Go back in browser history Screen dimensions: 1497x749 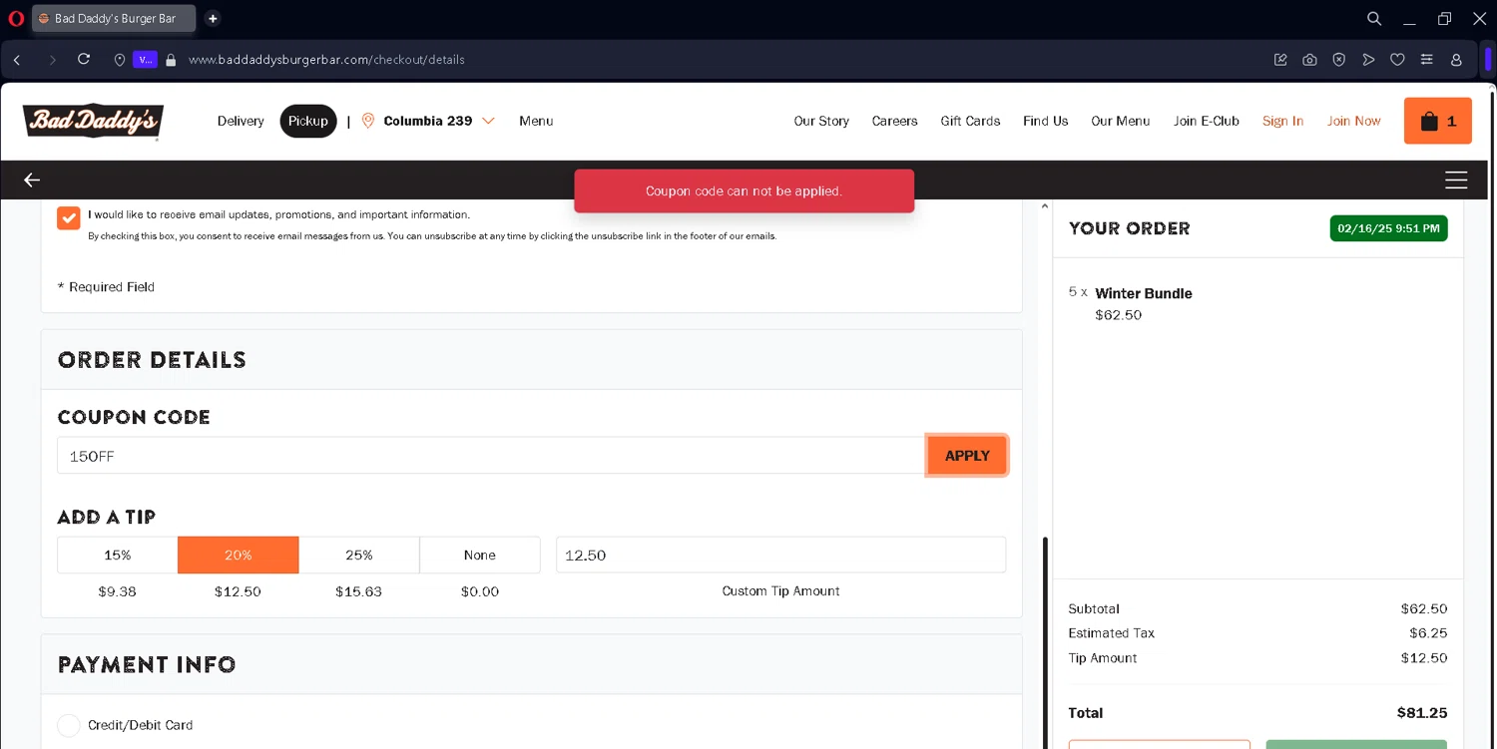(17, 60)
